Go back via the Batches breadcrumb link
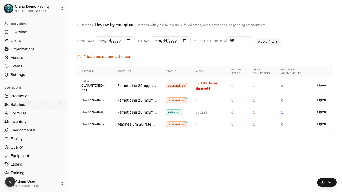 (x=85, y=25)
